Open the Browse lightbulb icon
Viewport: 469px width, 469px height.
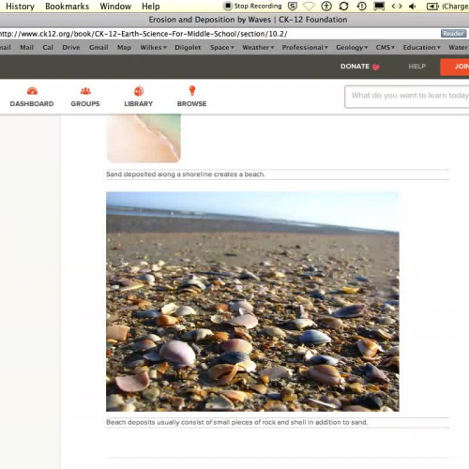tap(192, 91)
